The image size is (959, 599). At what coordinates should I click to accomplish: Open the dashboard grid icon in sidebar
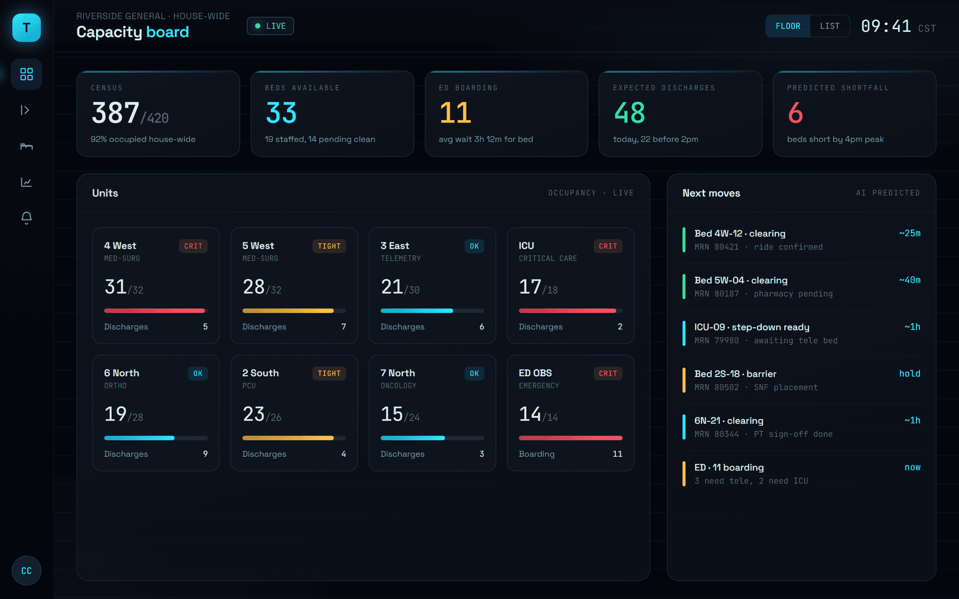click(26, 74)
